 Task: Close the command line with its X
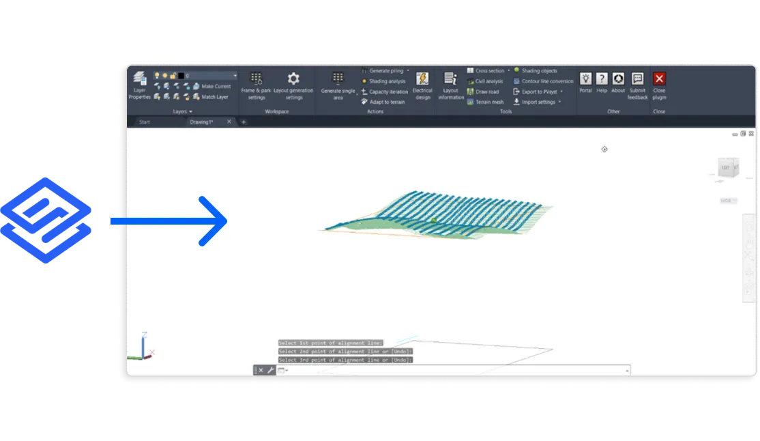(x=261, y=371)
